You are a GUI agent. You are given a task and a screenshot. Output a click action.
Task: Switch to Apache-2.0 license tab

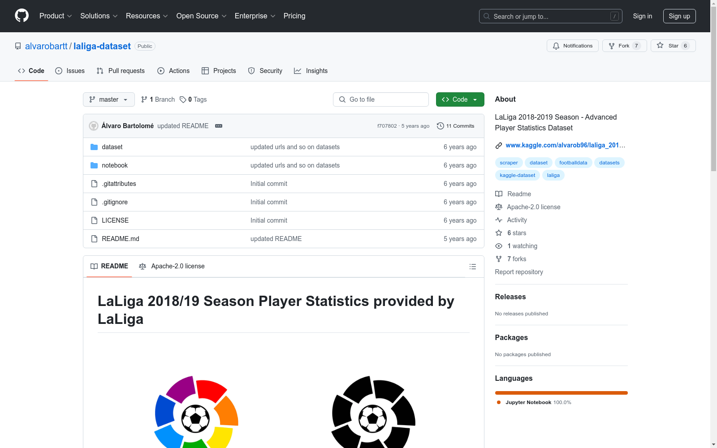tap(172, 267)
